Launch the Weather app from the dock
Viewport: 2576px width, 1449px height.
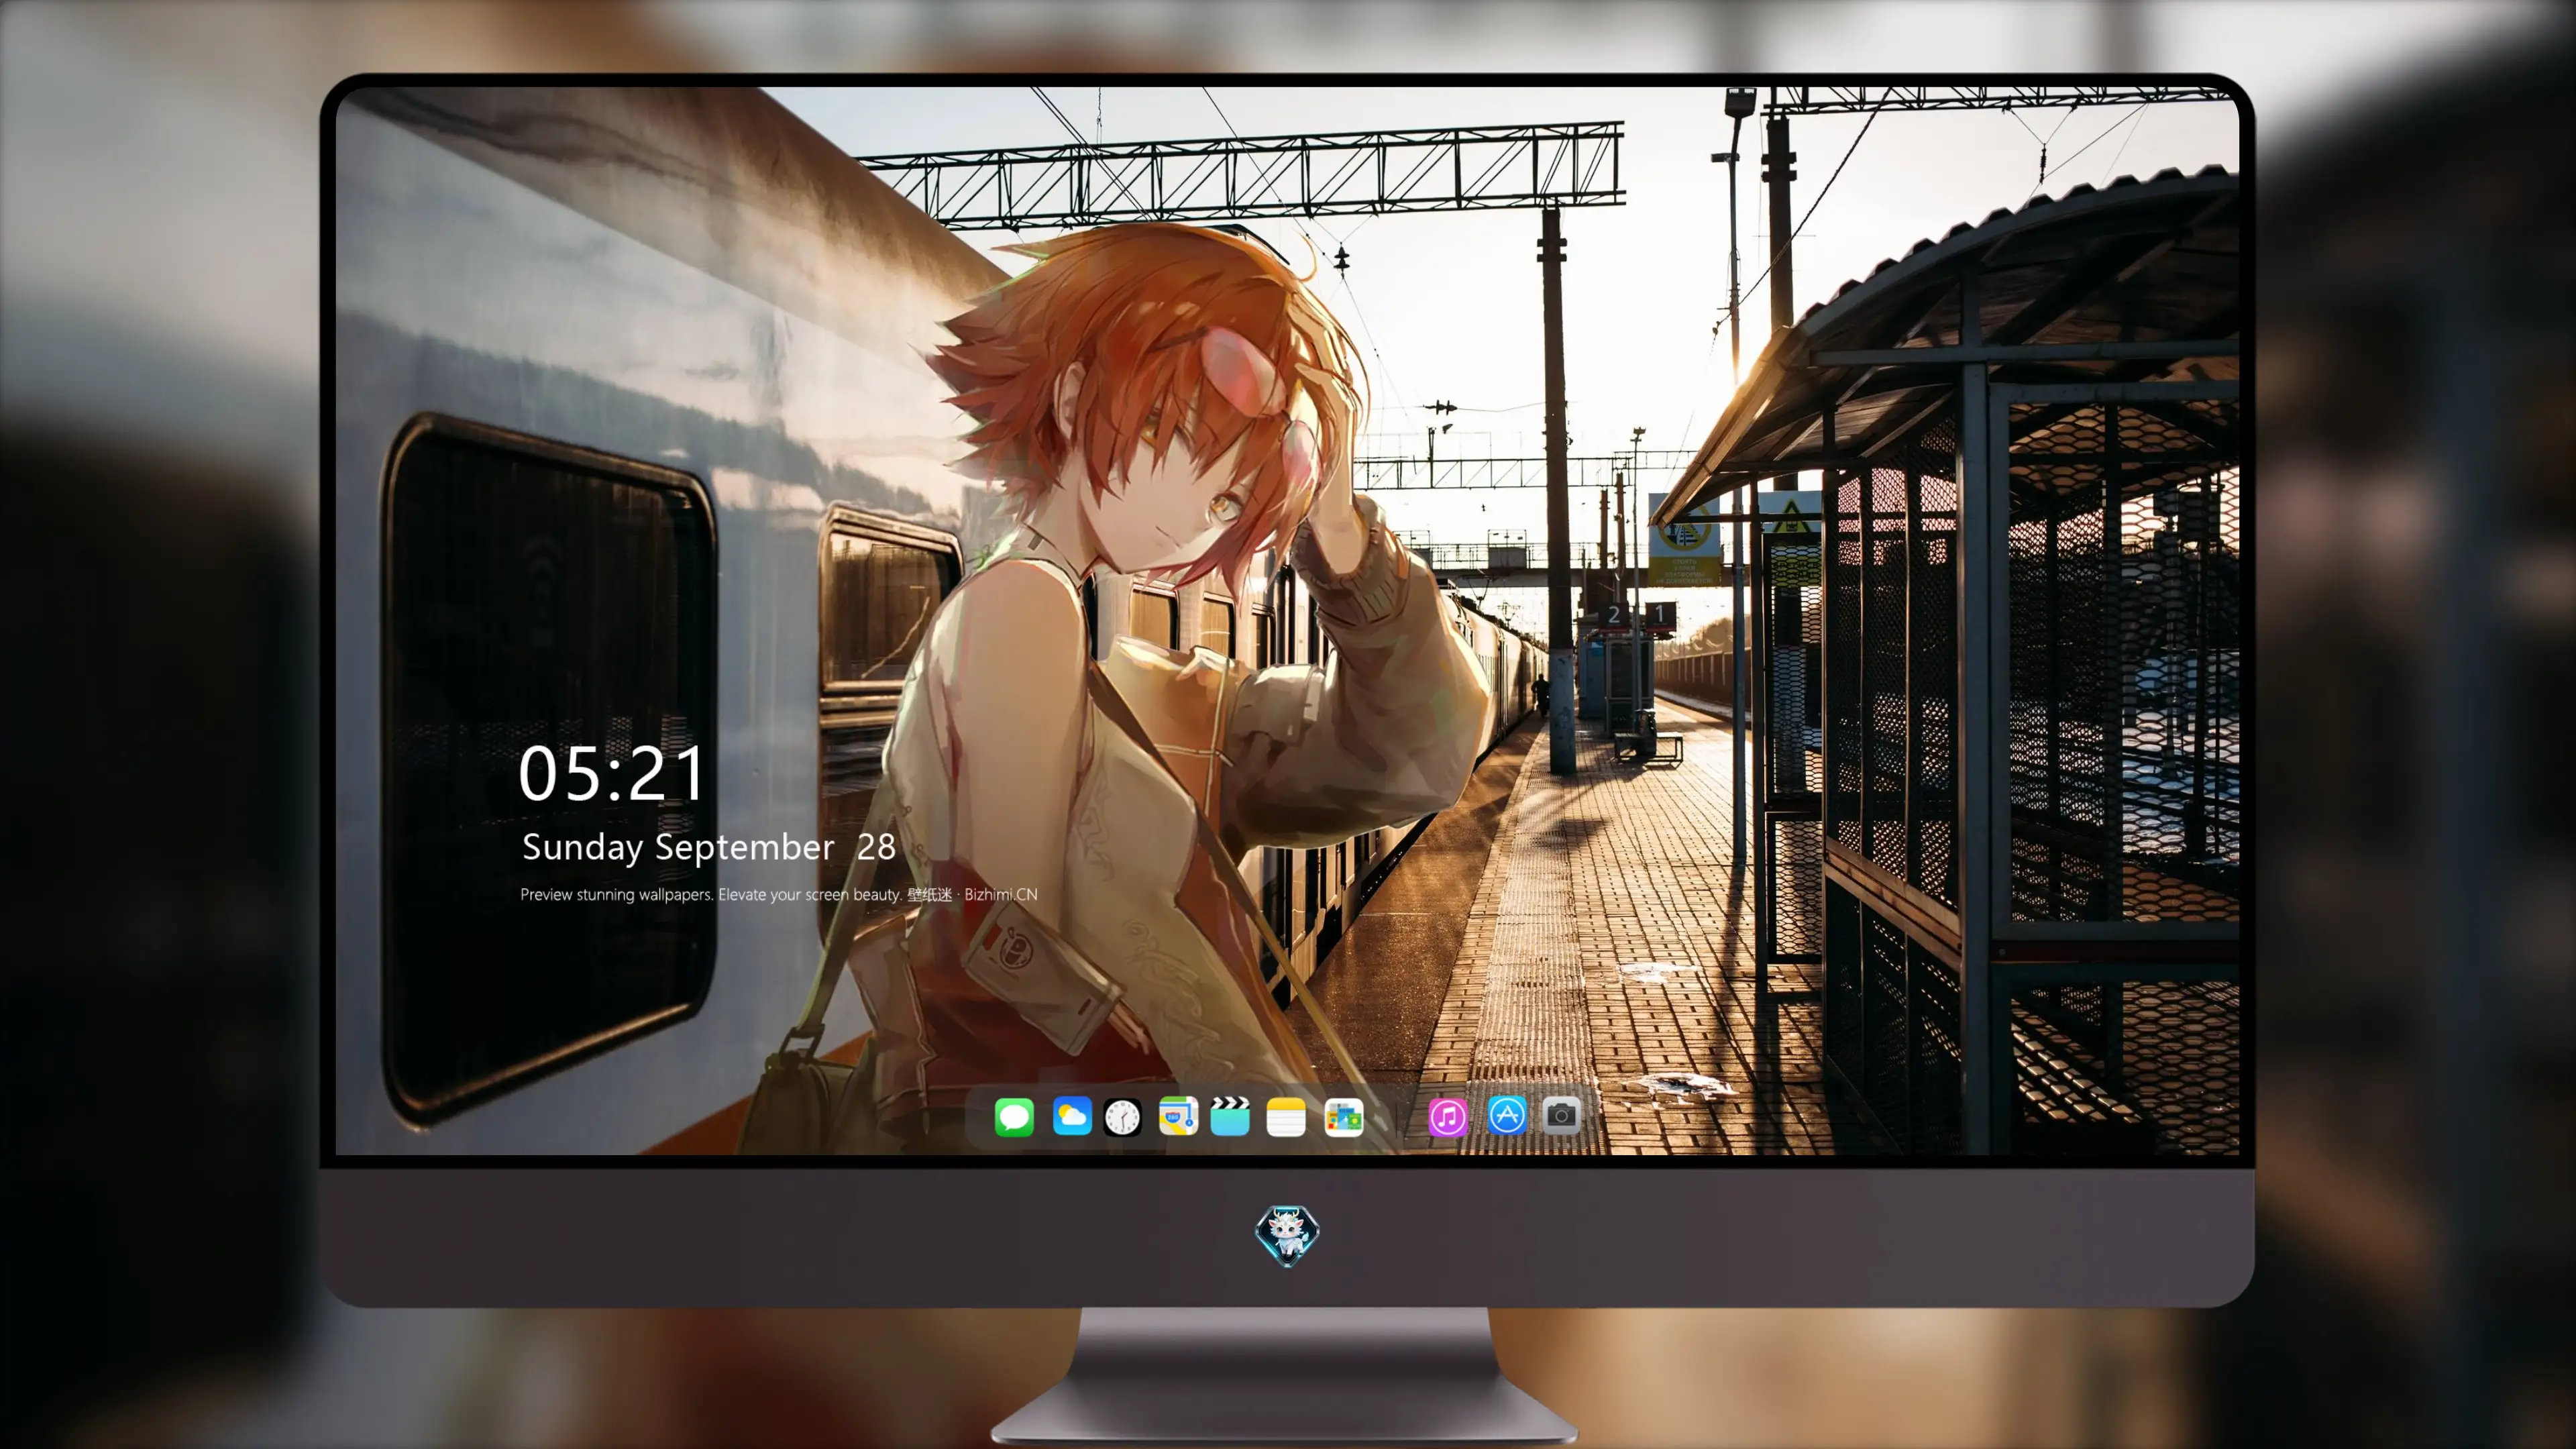coord(1072,1116)
